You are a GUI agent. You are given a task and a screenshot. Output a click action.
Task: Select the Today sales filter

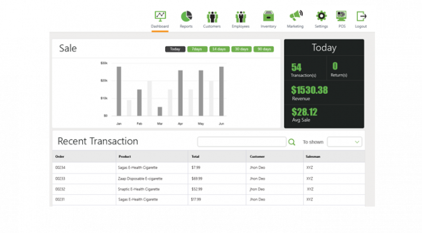coord(175,49)
